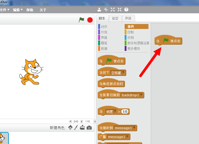Viewport: 199px width, 144px height.
Task: Paint a new sprite with brush icon
Action: click(x=76, y=128)
